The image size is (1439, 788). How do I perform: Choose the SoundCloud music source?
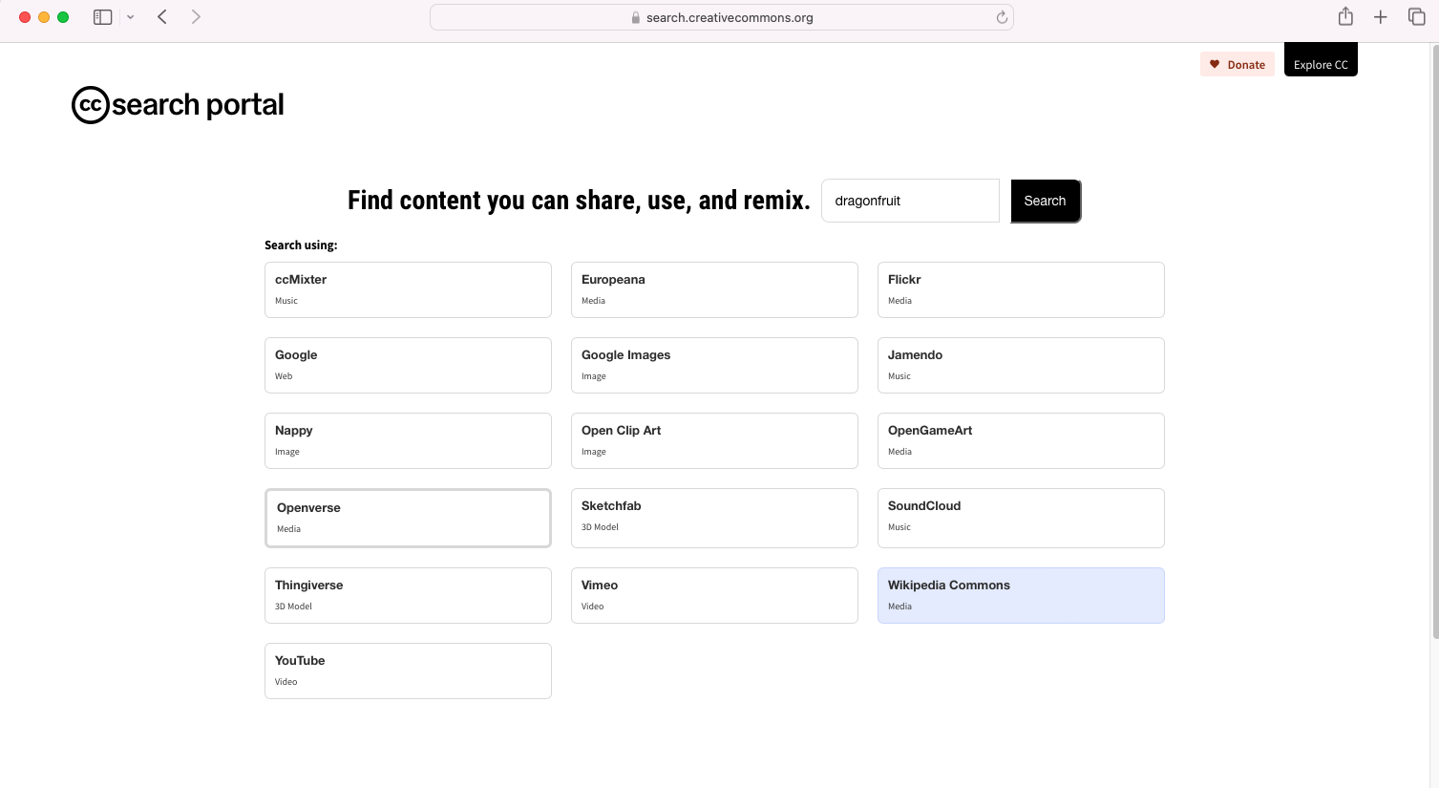point(1021,518)
